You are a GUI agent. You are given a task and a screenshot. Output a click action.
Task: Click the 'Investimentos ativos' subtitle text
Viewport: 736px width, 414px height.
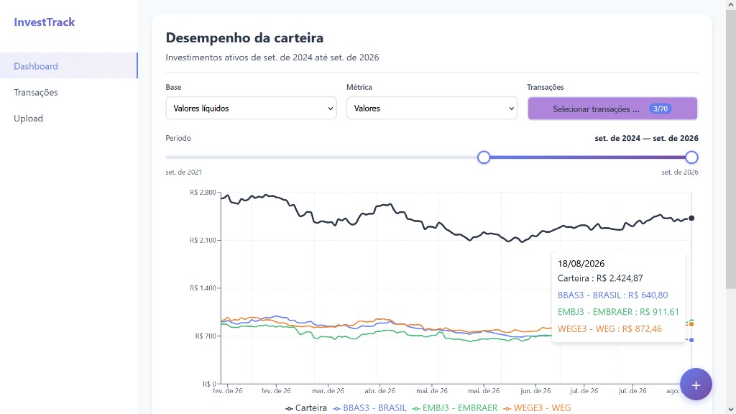click(x=272, y=57)
